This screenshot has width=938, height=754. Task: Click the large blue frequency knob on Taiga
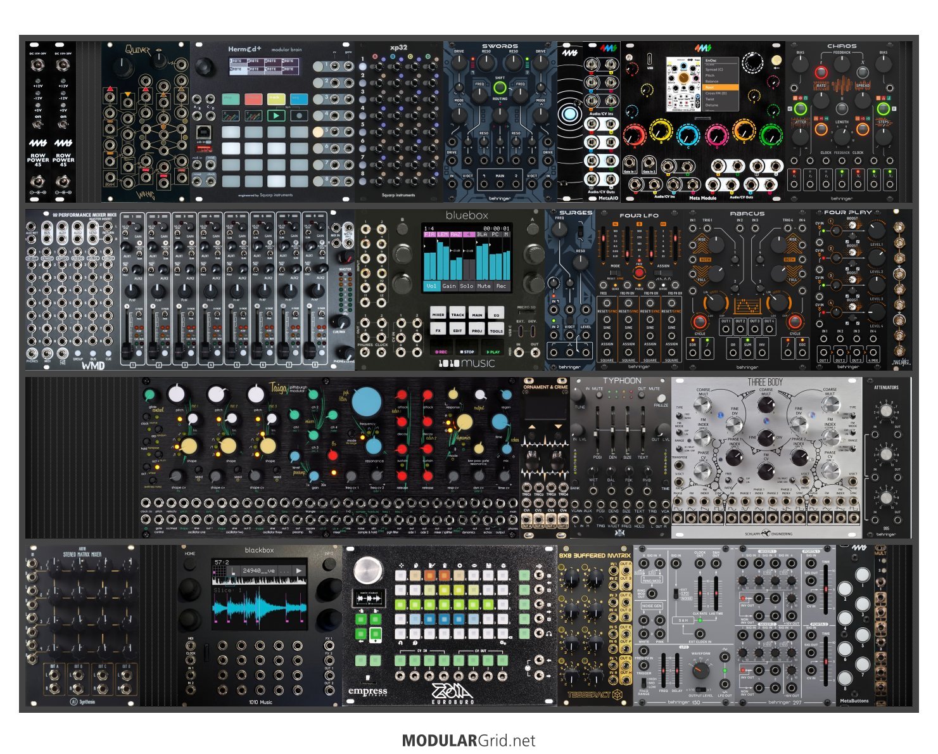(x=367, y=402)
